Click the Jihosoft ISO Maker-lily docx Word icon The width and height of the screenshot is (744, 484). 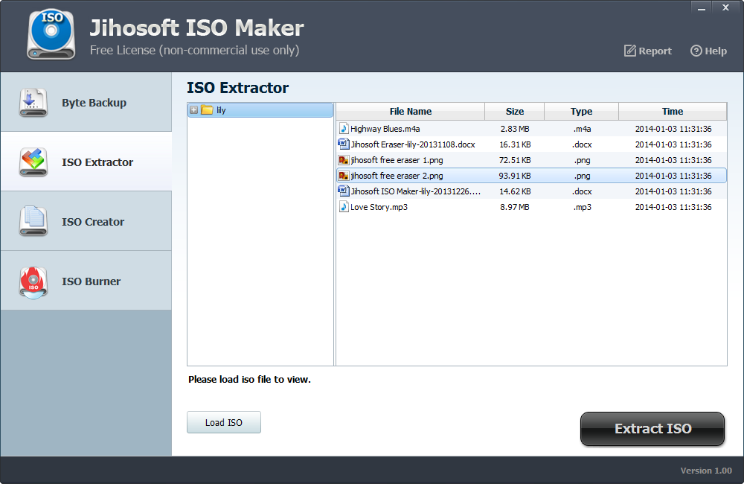pos(344,191)
